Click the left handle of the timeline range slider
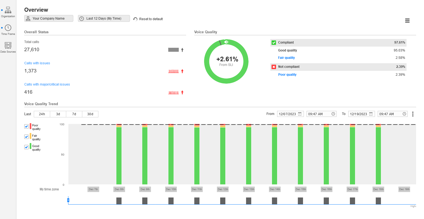 pyautogui.click(x=68, y=200)
